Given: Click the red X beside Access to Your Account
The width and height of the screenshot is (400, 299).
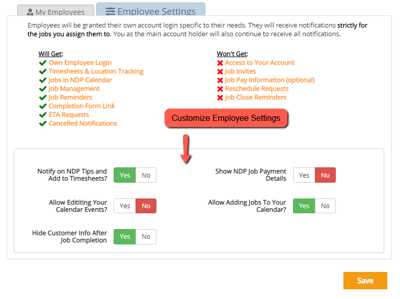Looking at the screenshot, I should tap(220, 63).
